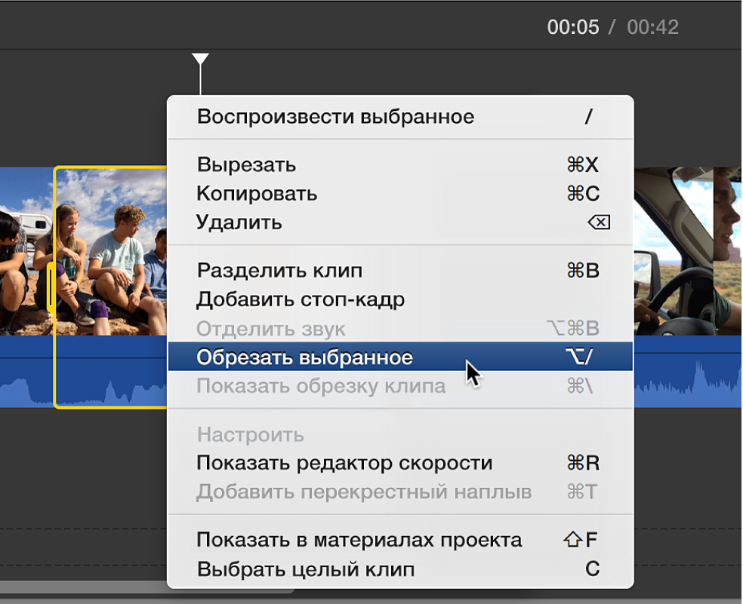
Task: Select Разделить клип option
Action: tap(400, 271)
